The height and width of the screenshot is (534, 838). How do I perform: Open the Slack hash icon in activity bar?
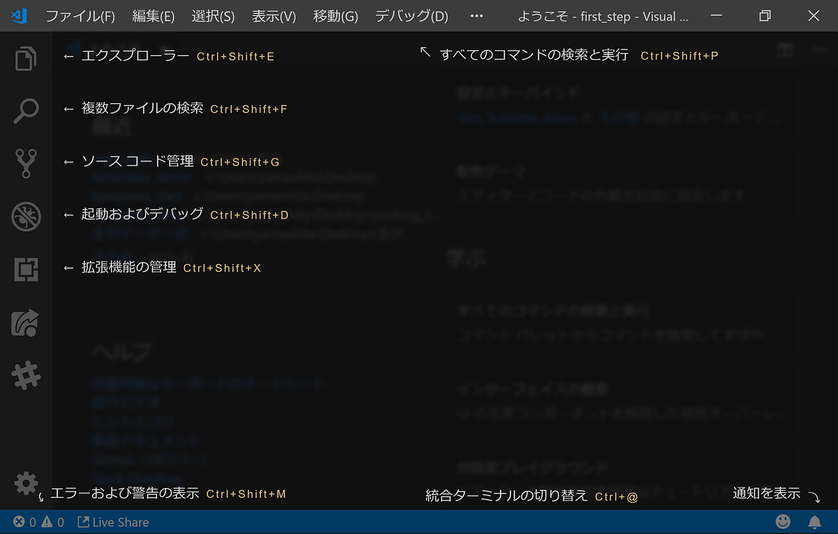tap(26, 376)
